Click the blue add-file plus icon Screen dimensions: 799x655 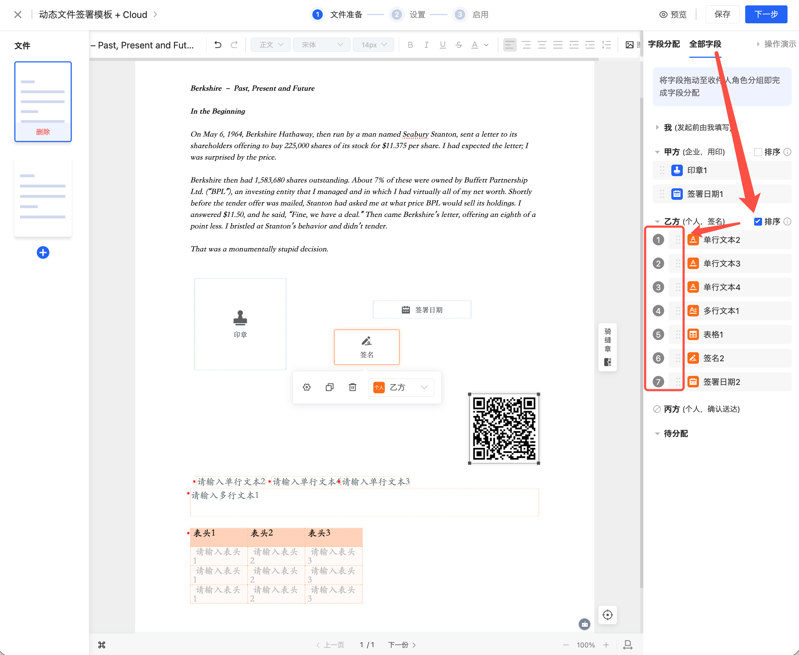tap(43, 253)
